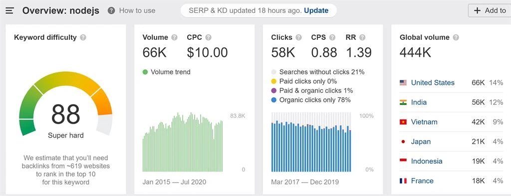Image resolution: width=511 pixels, height=196 pixels.
Task: Click the 83.8K chart axis label
Action: [238, 116]
